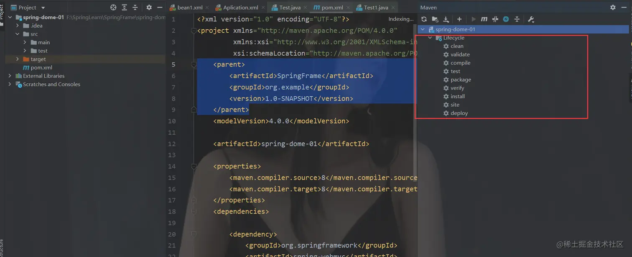Expand the test folder arrow
632x257 pixels.
point(25,51)
